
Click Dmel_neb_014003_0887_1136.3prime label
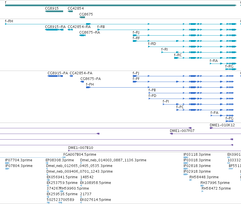(x=113, y=160)
